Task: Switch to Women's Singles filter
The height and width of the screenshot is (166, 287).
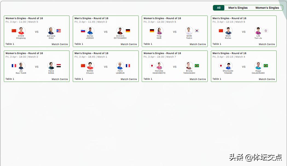Action: [x=267, y=8]
